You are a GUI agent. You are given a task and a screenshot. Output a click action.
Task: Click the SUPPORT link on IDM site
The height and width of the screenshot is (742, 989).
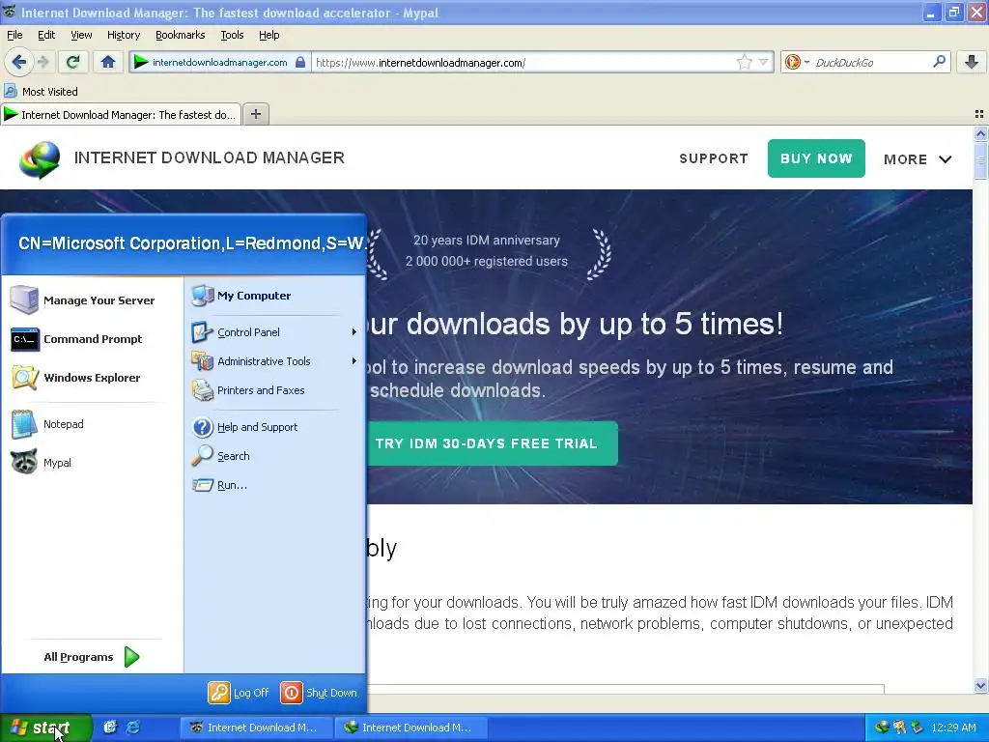[x=714, y=158]
